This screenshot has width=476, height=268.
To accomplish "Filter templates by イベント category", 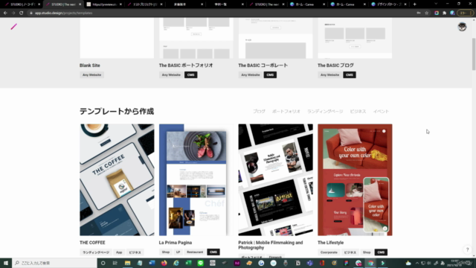I will (381, 112).
